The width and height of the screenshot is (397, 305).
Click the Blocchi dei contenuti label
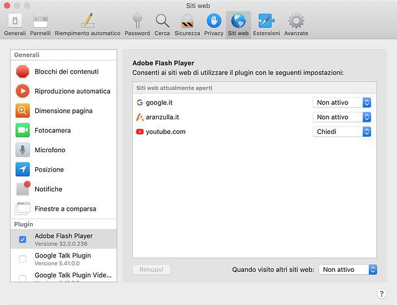66,72
